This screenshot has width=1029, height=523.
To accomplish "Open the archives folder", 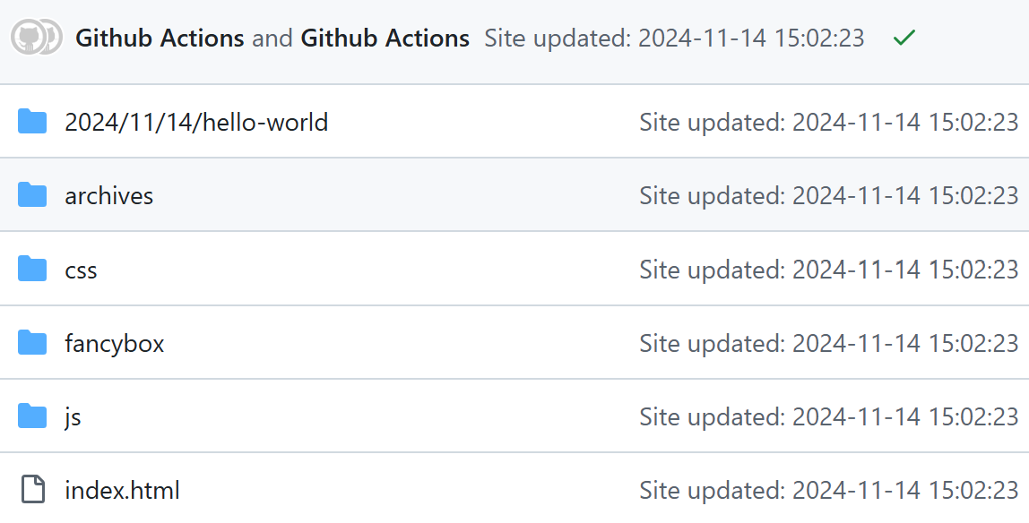I will [108, 195].
